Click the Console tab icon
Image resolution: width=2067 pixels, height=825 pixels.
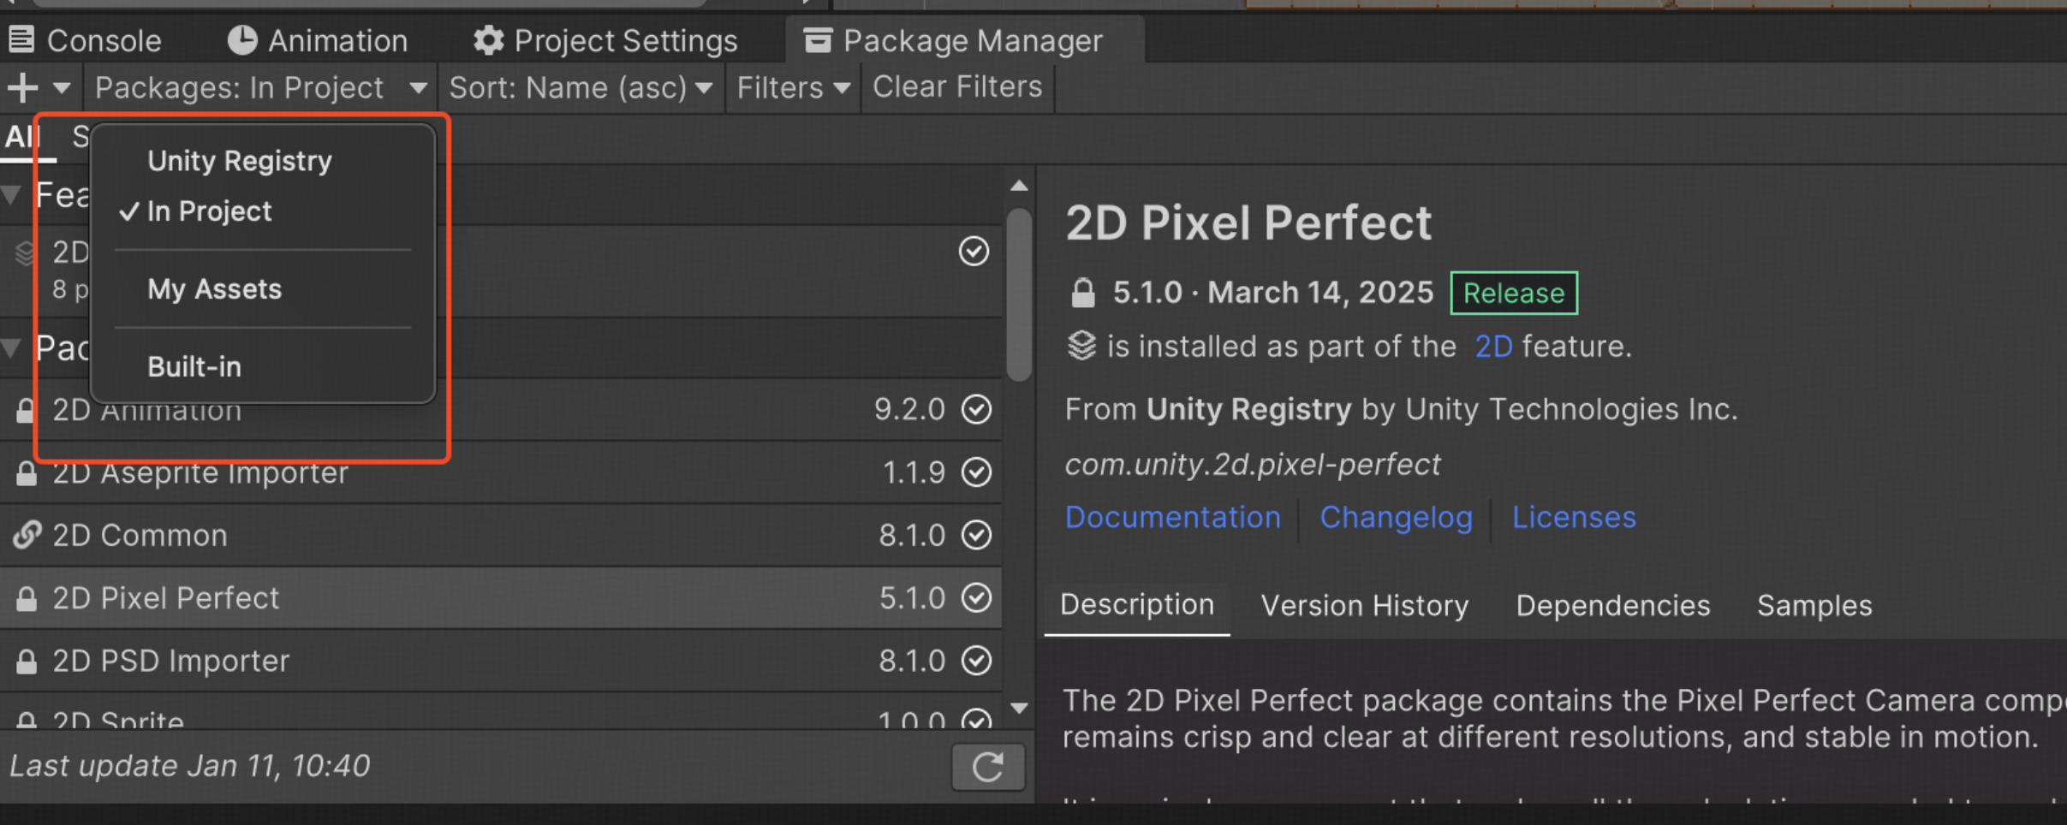pyautogui.click(x=21, y=39)
